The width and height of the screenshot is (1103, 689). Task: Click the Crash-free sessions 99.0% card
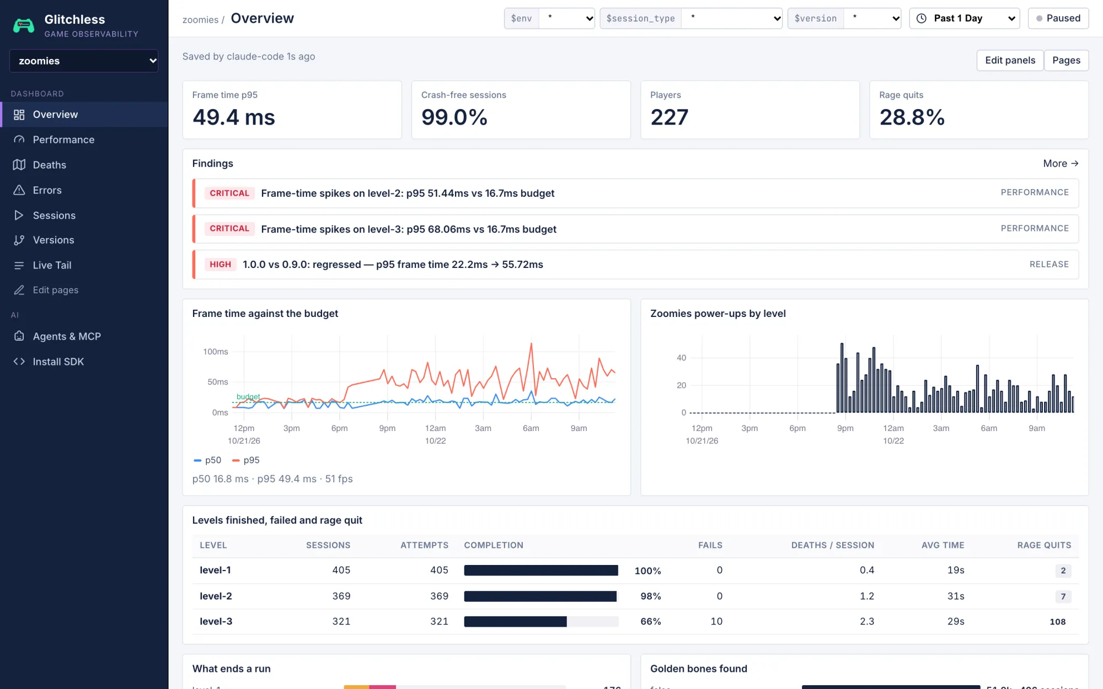(521, 110)
